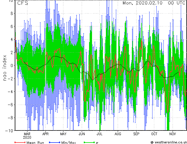Click the y-axis value -10

[9, 131]
